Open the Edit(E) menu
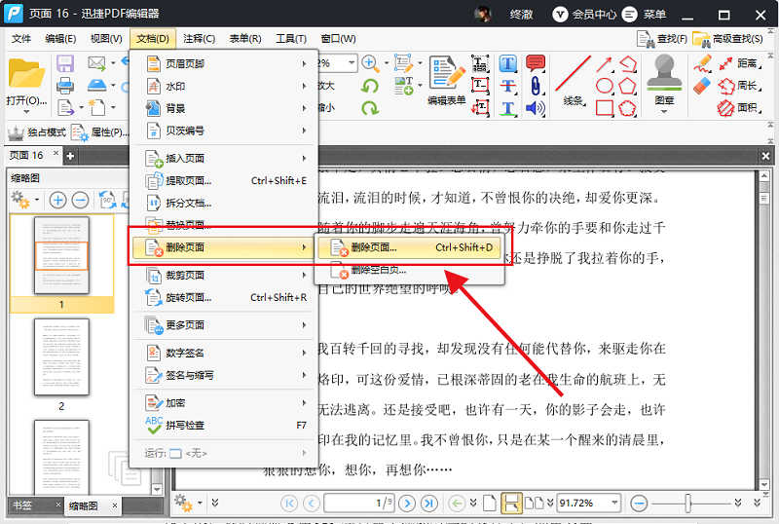The image size is (779, 524). click(x=60, y=38)
